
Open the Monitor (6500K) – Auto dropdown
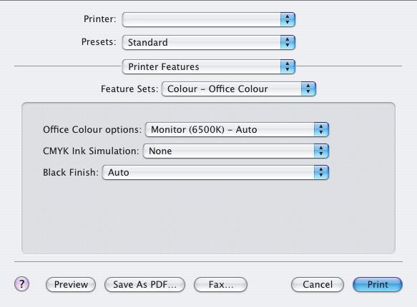click(x=237, y=129)
